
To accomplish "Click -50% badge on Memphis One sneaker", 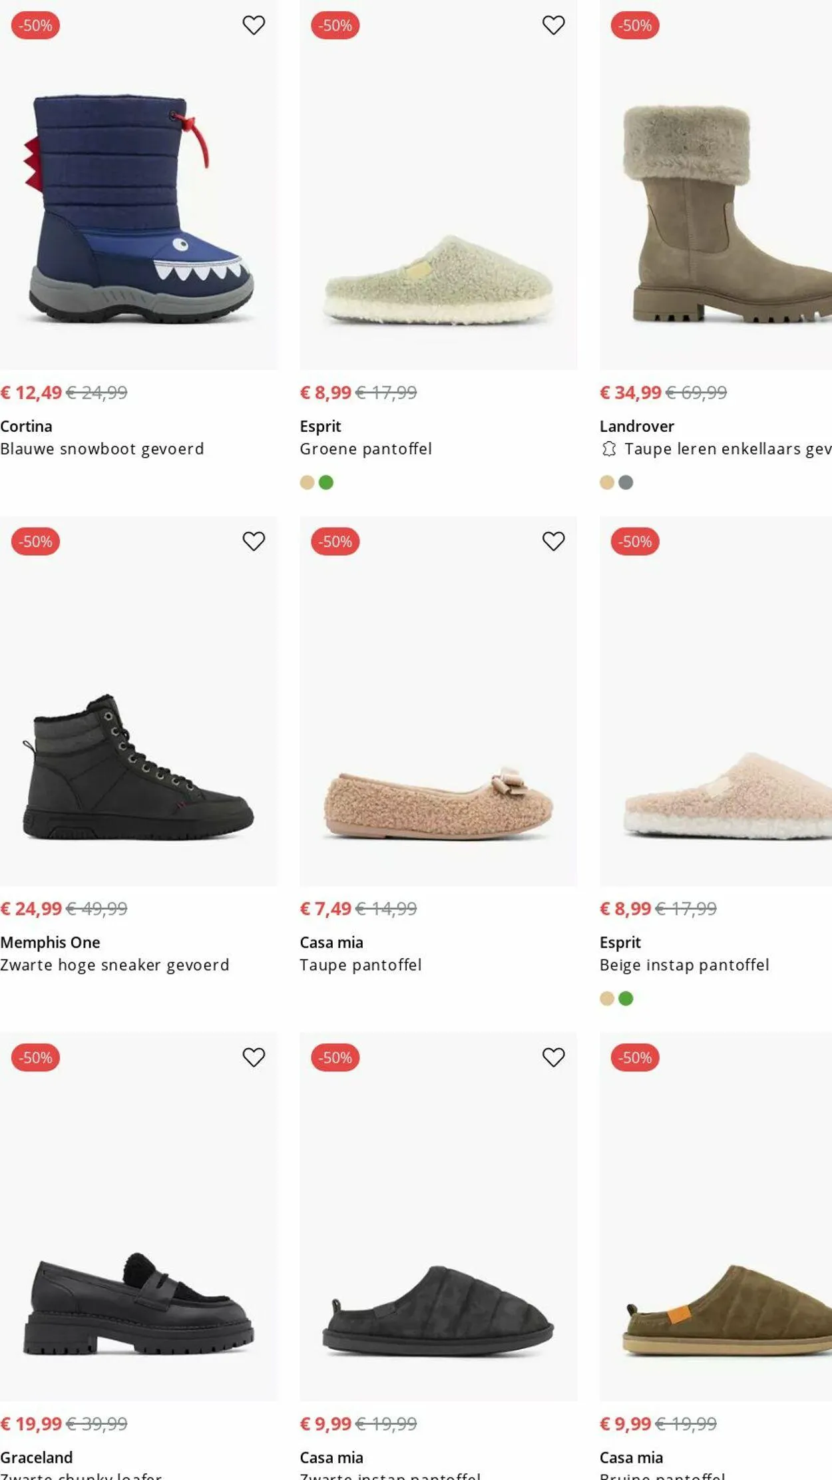I will click(35, 542).
